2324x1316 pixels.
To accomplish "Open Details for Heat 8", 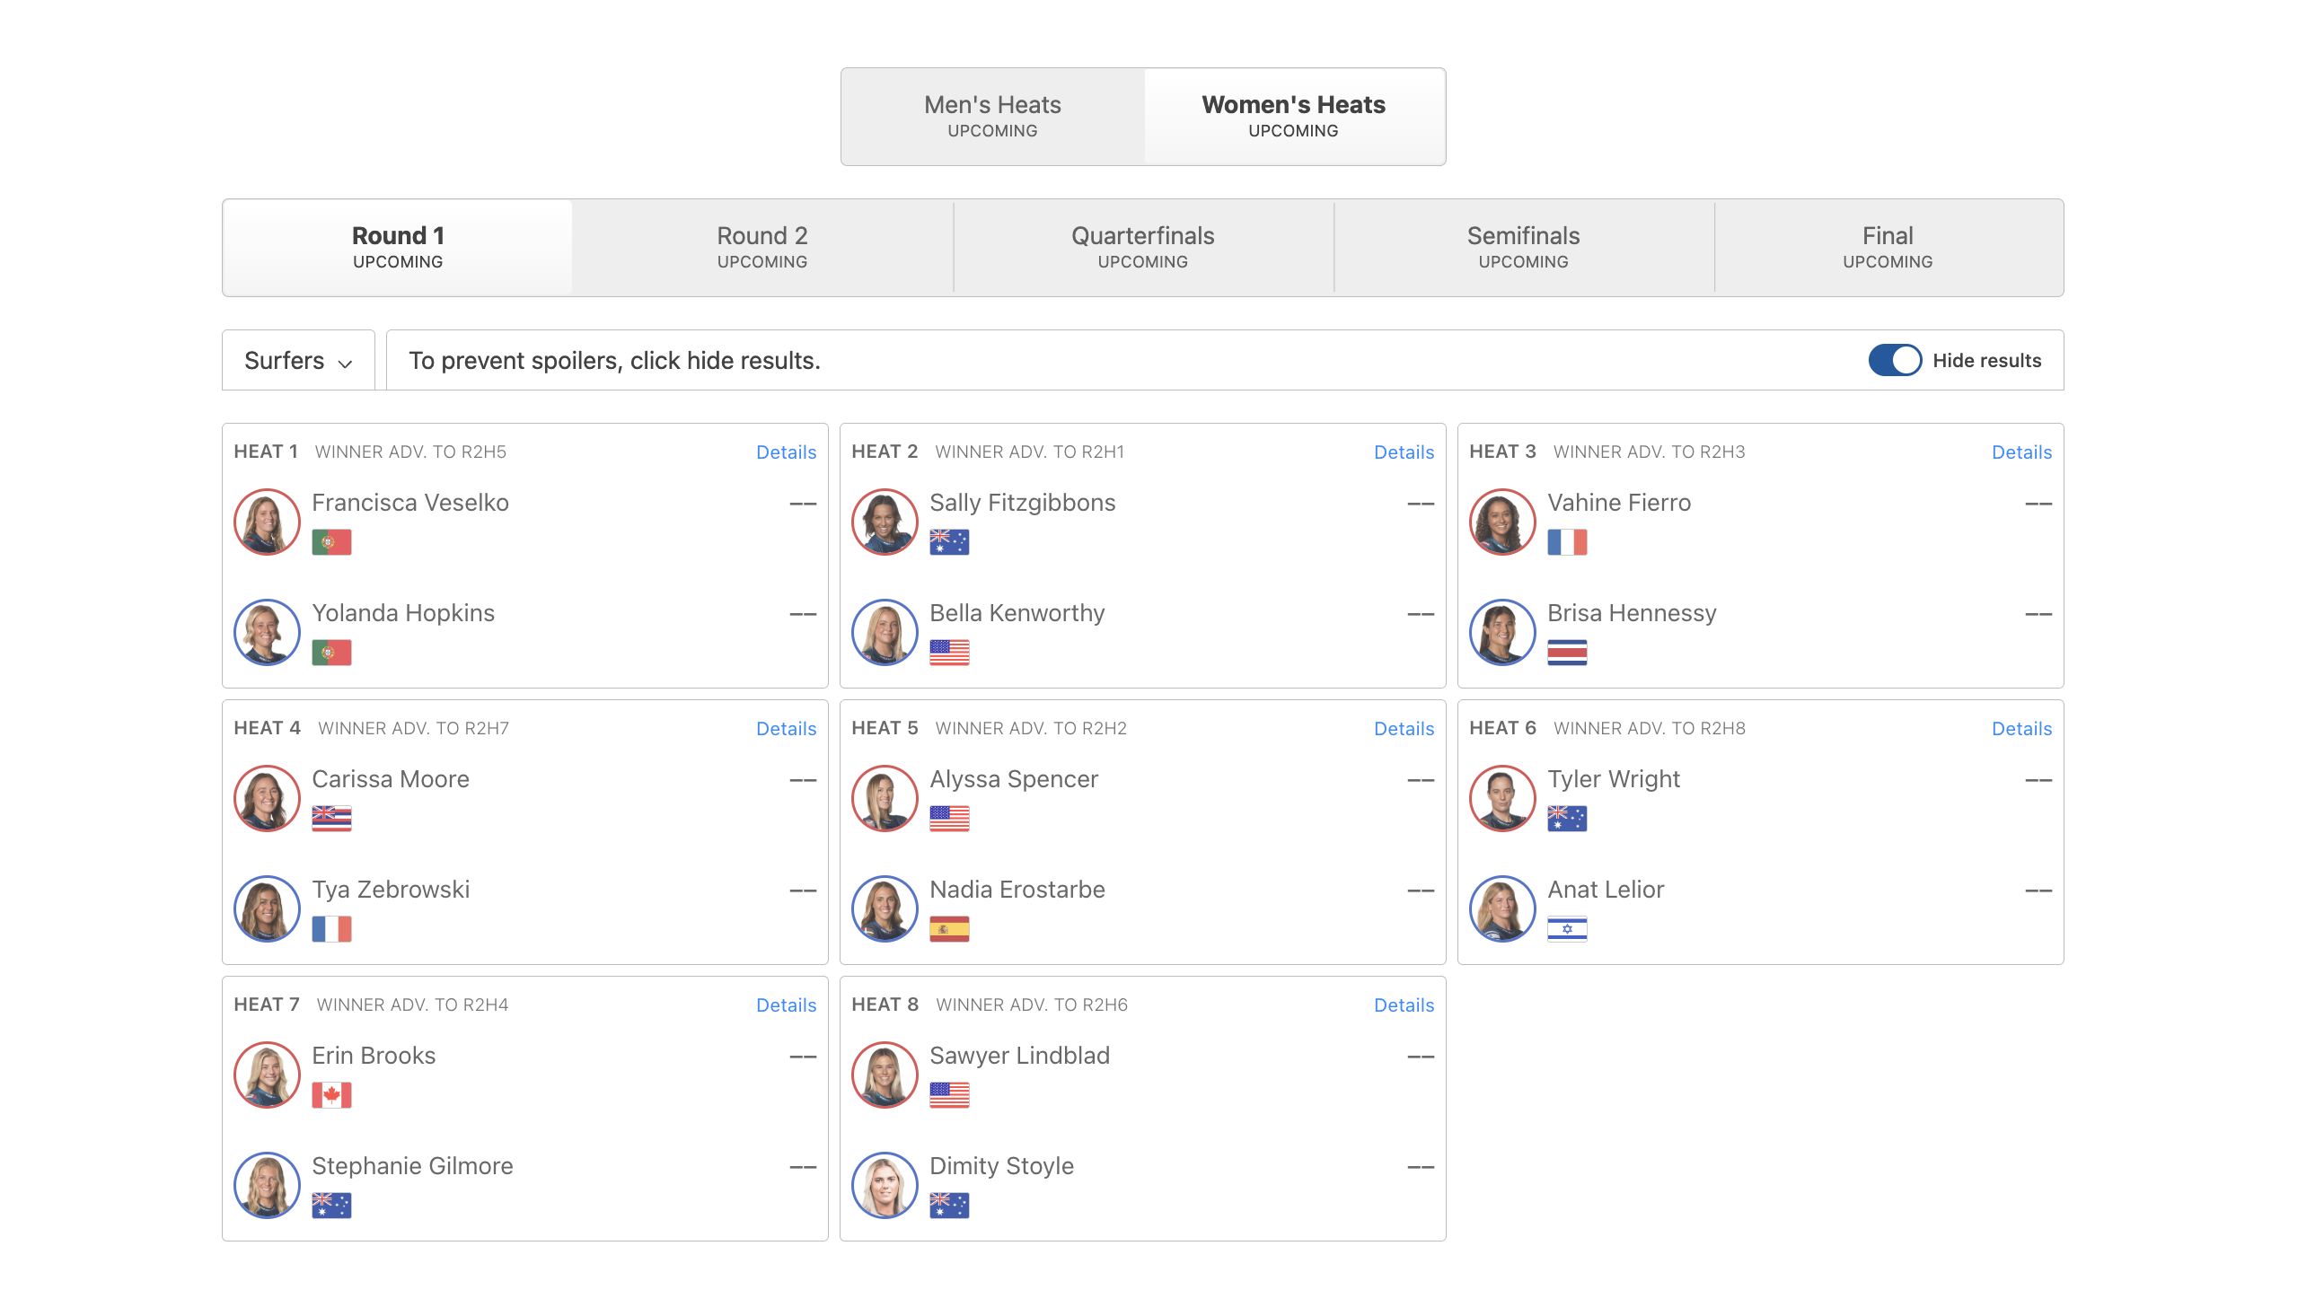I will point(1403,1005).
